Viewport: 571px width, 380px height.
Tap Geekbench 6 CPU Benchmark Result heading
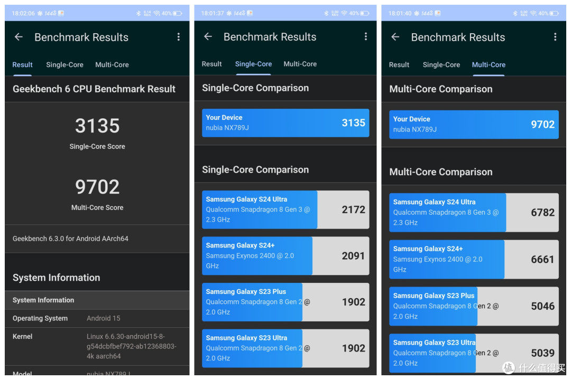click(x=94, y=89)
